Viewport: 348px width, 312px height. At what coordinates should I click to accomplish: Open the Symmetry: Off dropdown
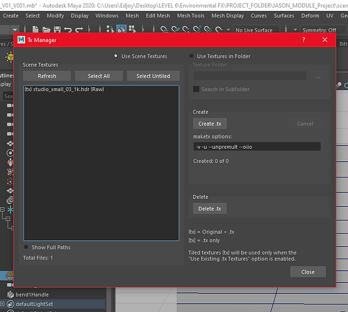click(x=322, y=30)
